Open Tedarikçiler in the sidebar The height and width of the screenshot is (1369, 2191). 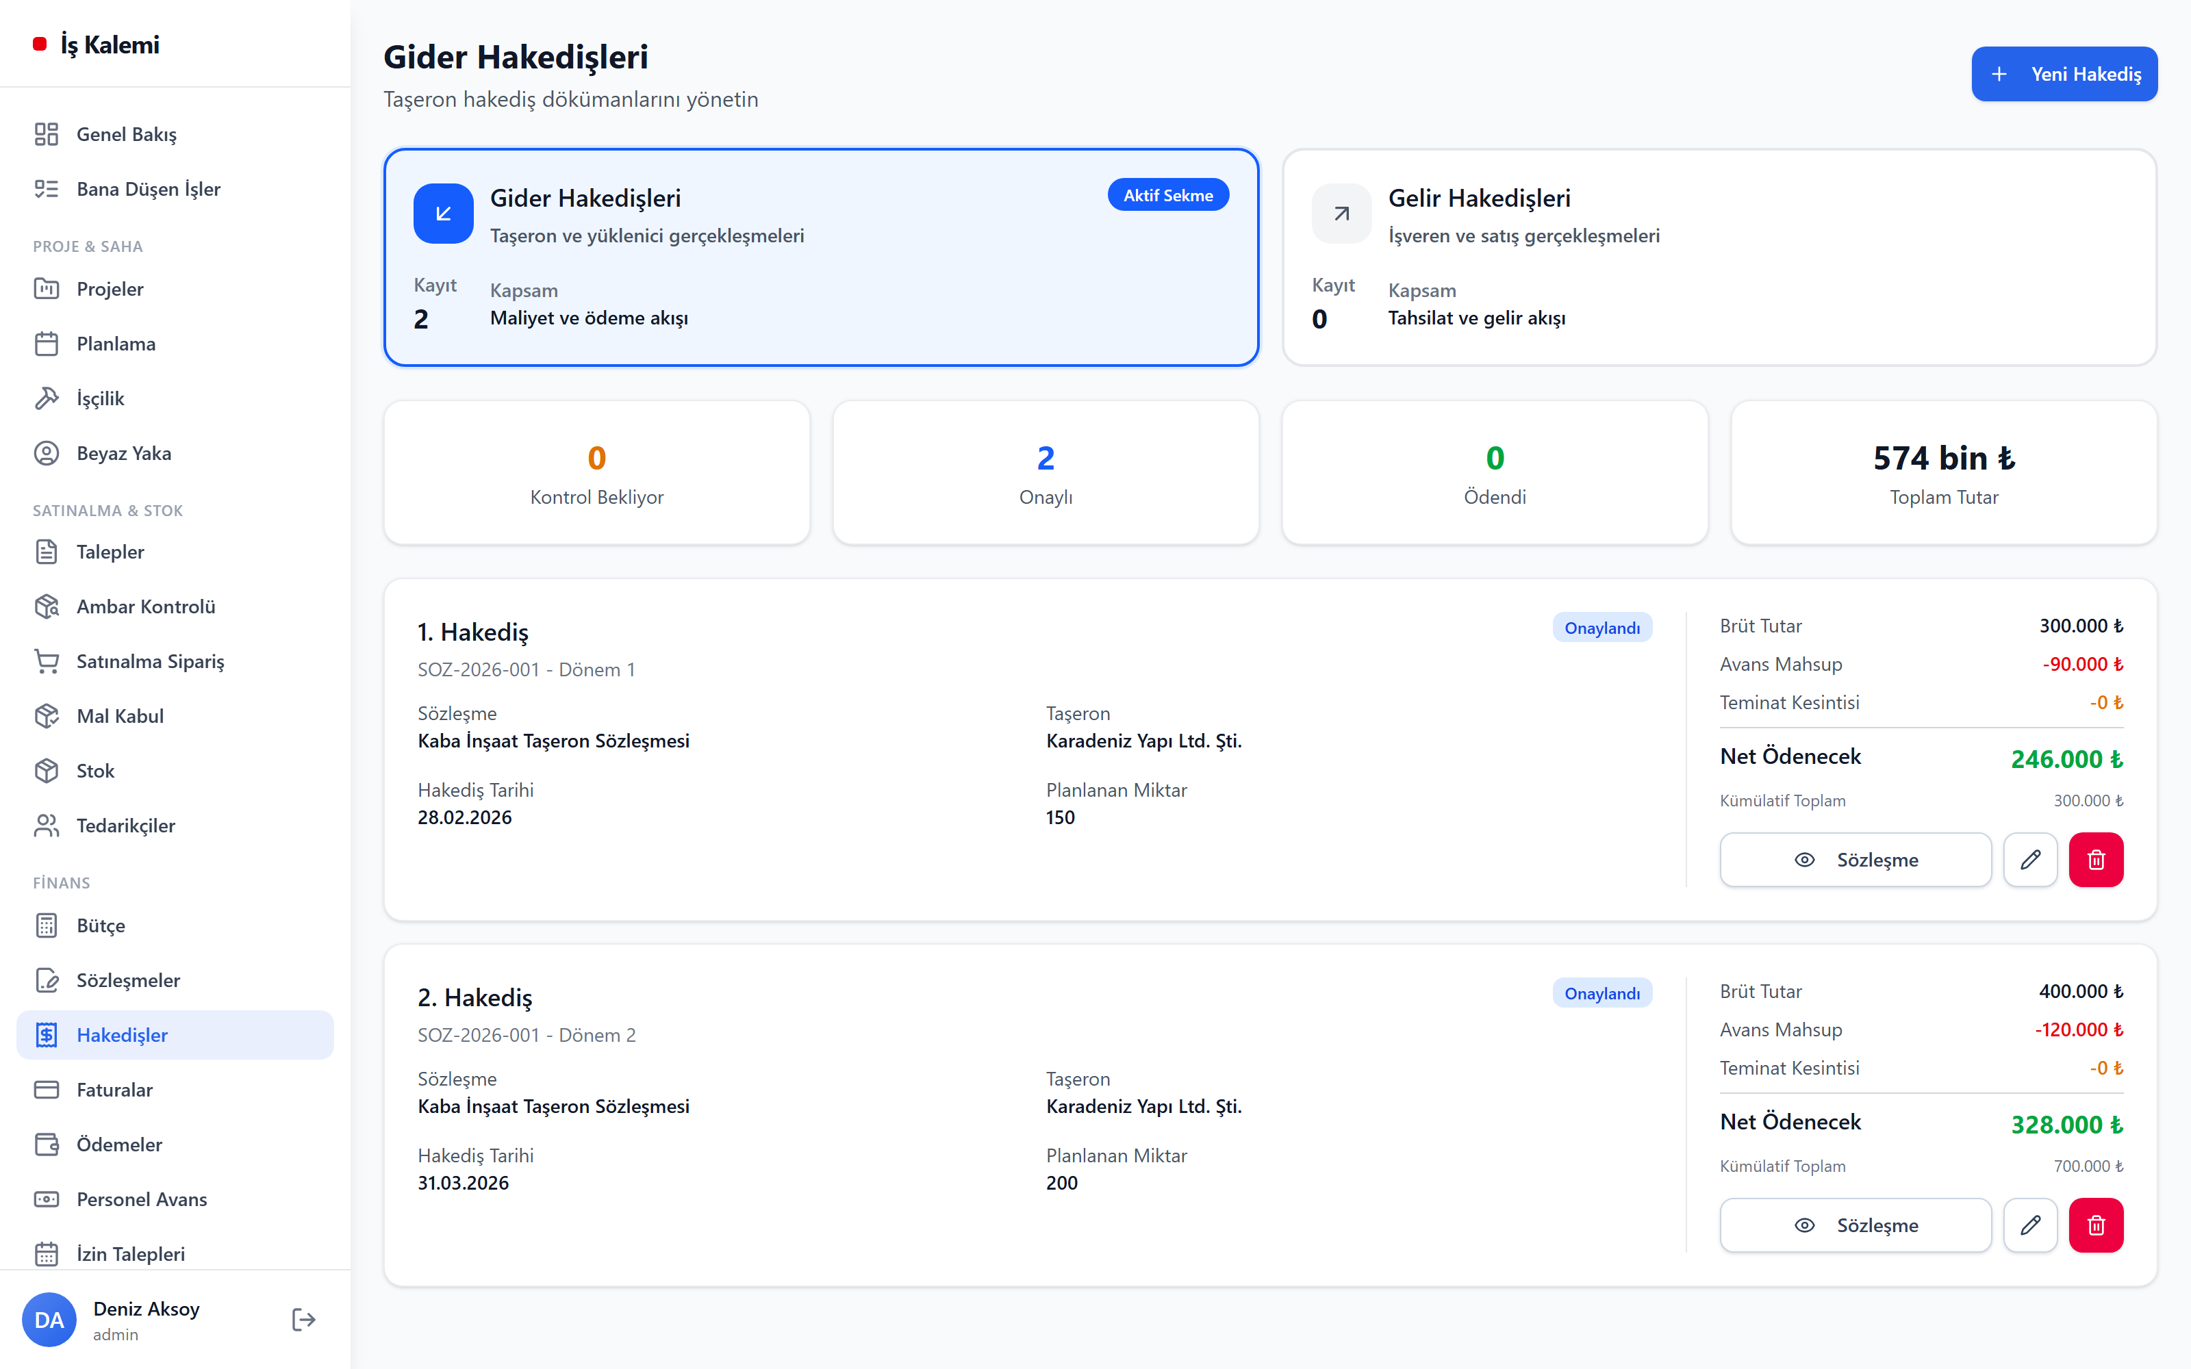click(175, 826)
